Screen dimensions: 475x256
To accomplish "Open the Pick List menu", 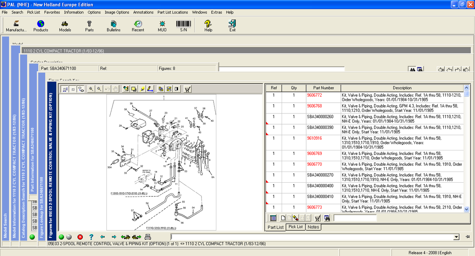I will pyautogui.click(x=34, y=12).
